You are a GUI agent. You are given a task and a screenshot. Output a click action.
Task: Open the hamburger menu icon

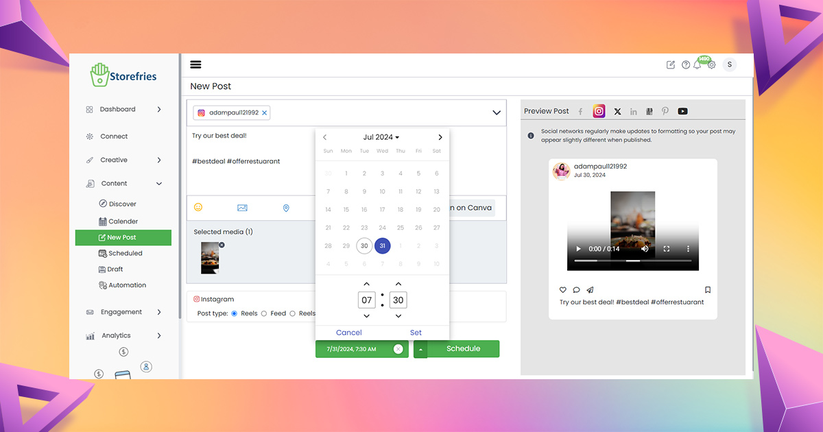pos(195,64)
